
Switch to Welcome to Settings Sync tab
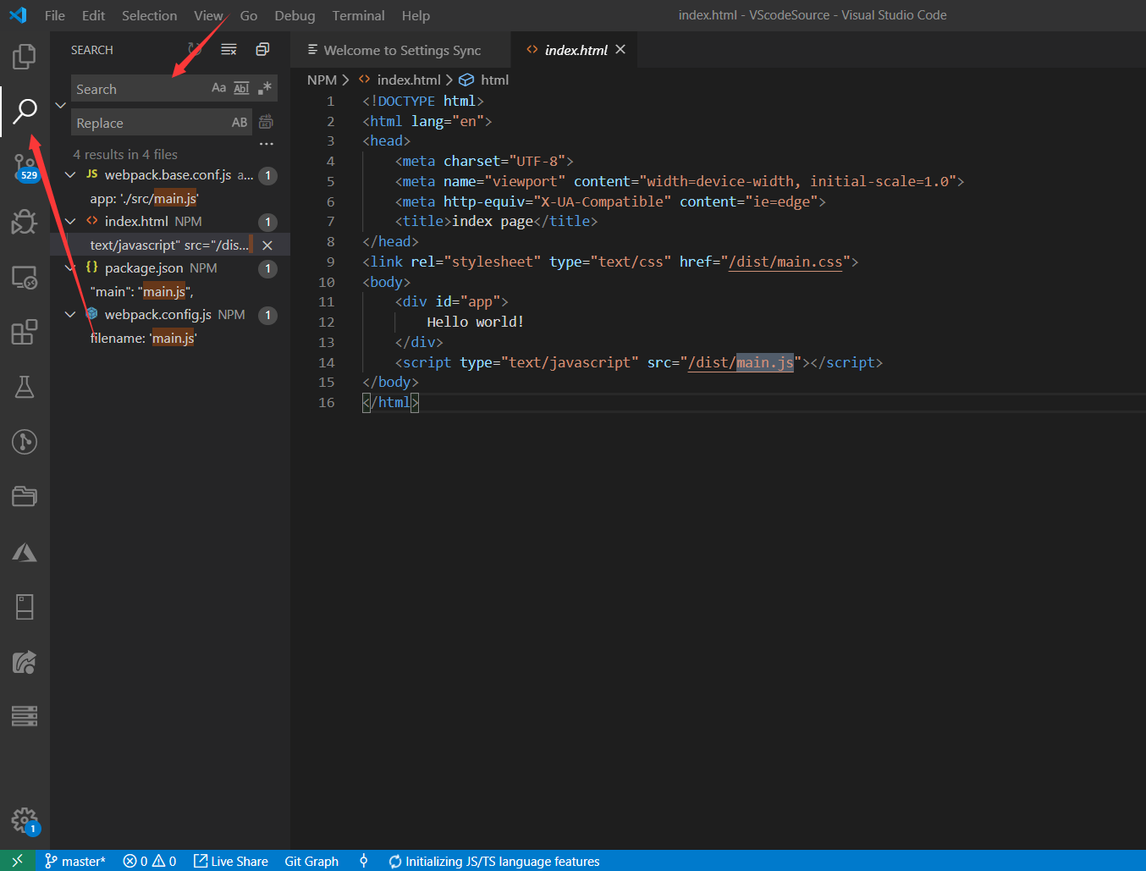tap(400, 50)
